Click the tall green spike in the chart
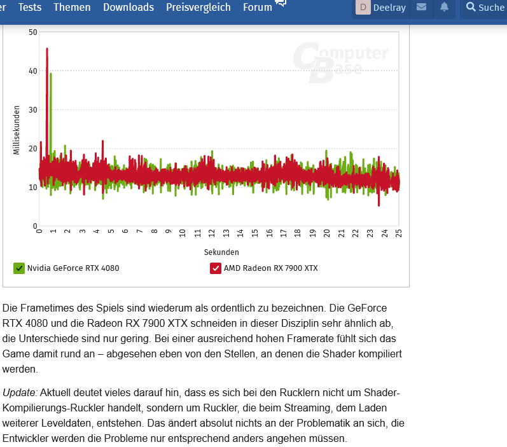Screen dimensions: 507x447 coord(51,113)
